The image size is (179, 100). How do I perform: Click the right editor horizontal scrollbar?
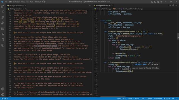(113, 97)
